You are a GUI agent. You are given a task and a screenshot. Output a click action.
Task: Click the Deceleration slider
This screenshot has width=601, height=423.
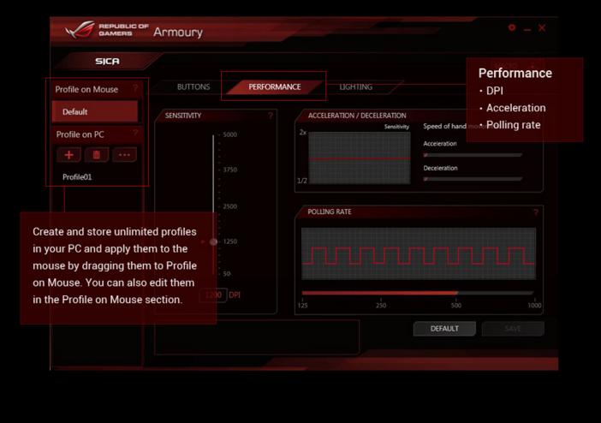pyautogui.click(x=473, y=179)
